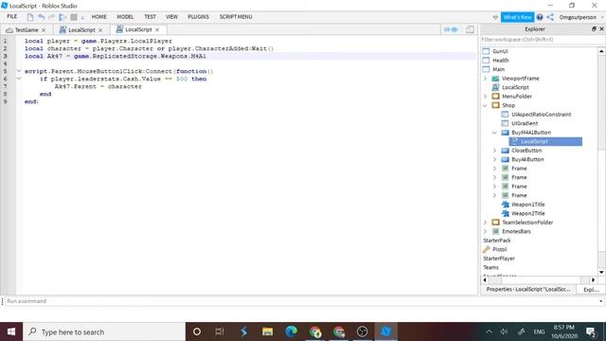Image resolution: width=606 pixels, height=341 pixels.
Task: Select EmotesBars in Explorer
Action: click(x=516, y=231)
